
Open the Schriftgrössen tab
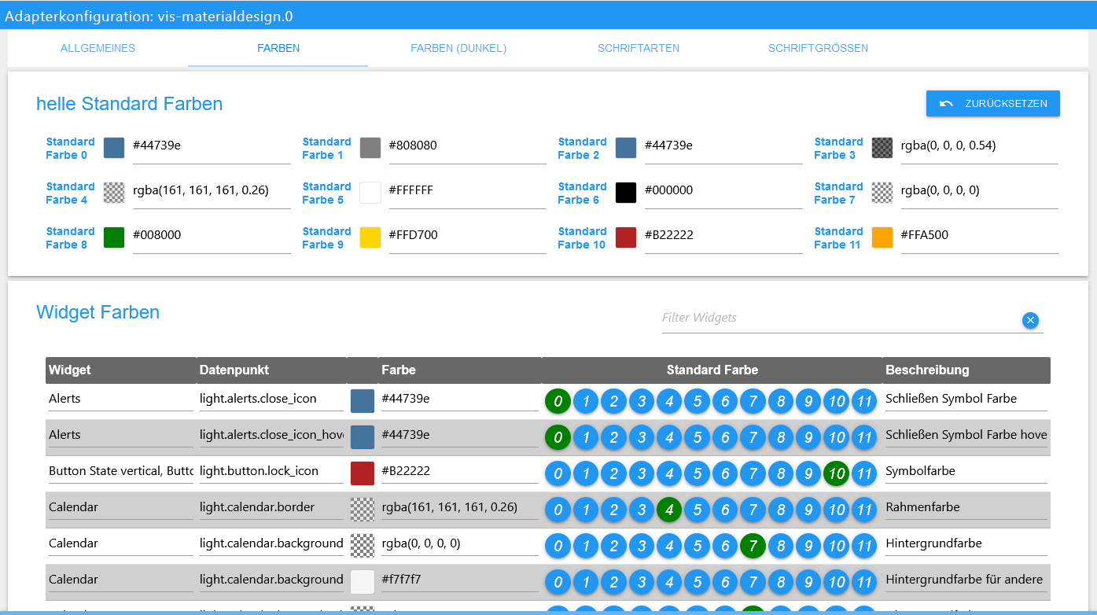pos(819,48)
